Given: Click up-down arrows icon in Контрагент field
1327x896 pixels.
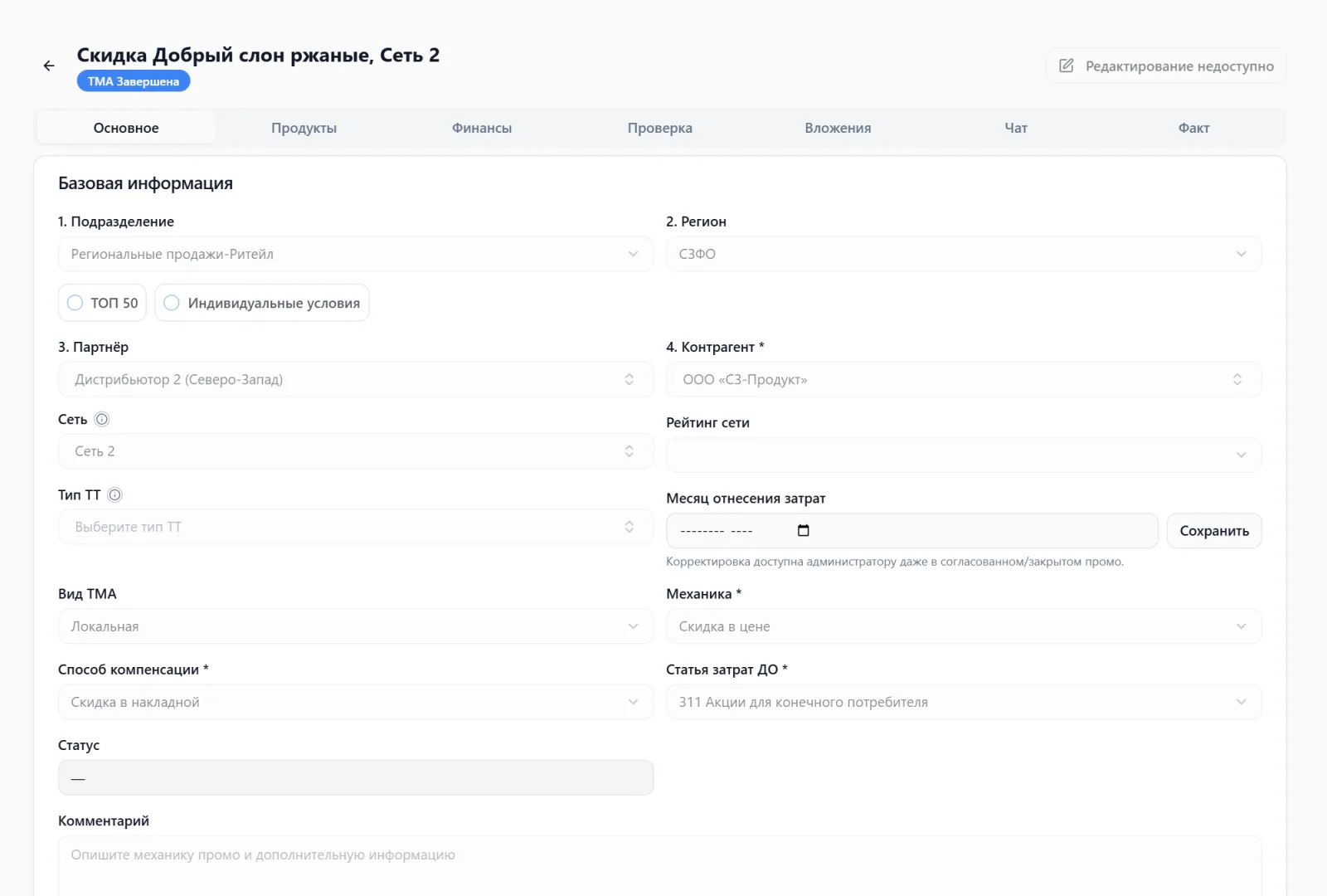Looking at the screenshot, I should (1237, 379).
